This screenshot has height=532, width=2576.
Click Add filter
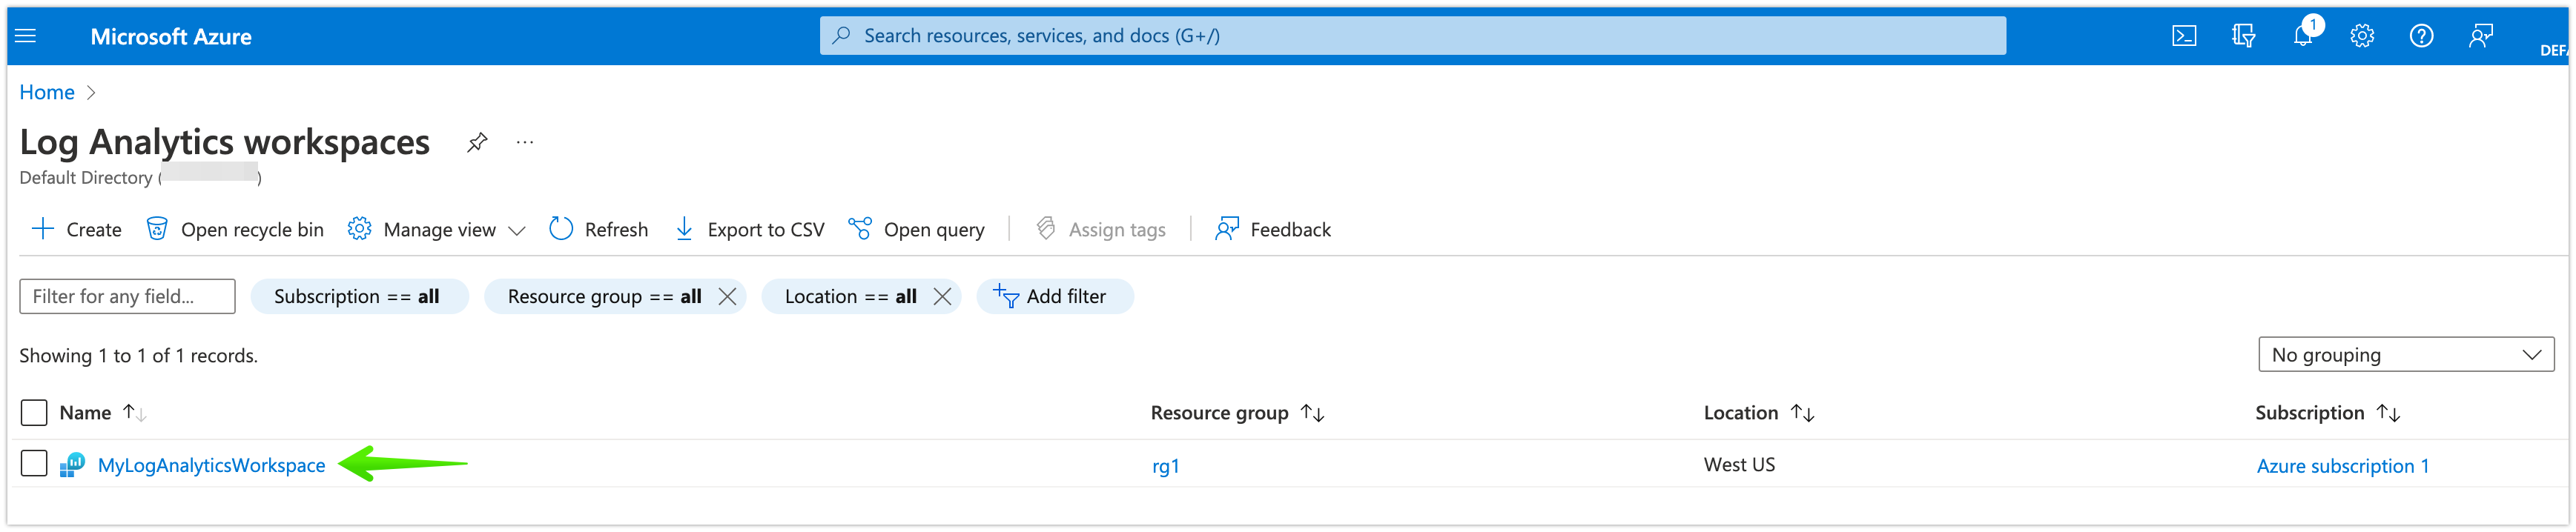pyautogui.click(x=1054, y=296)
